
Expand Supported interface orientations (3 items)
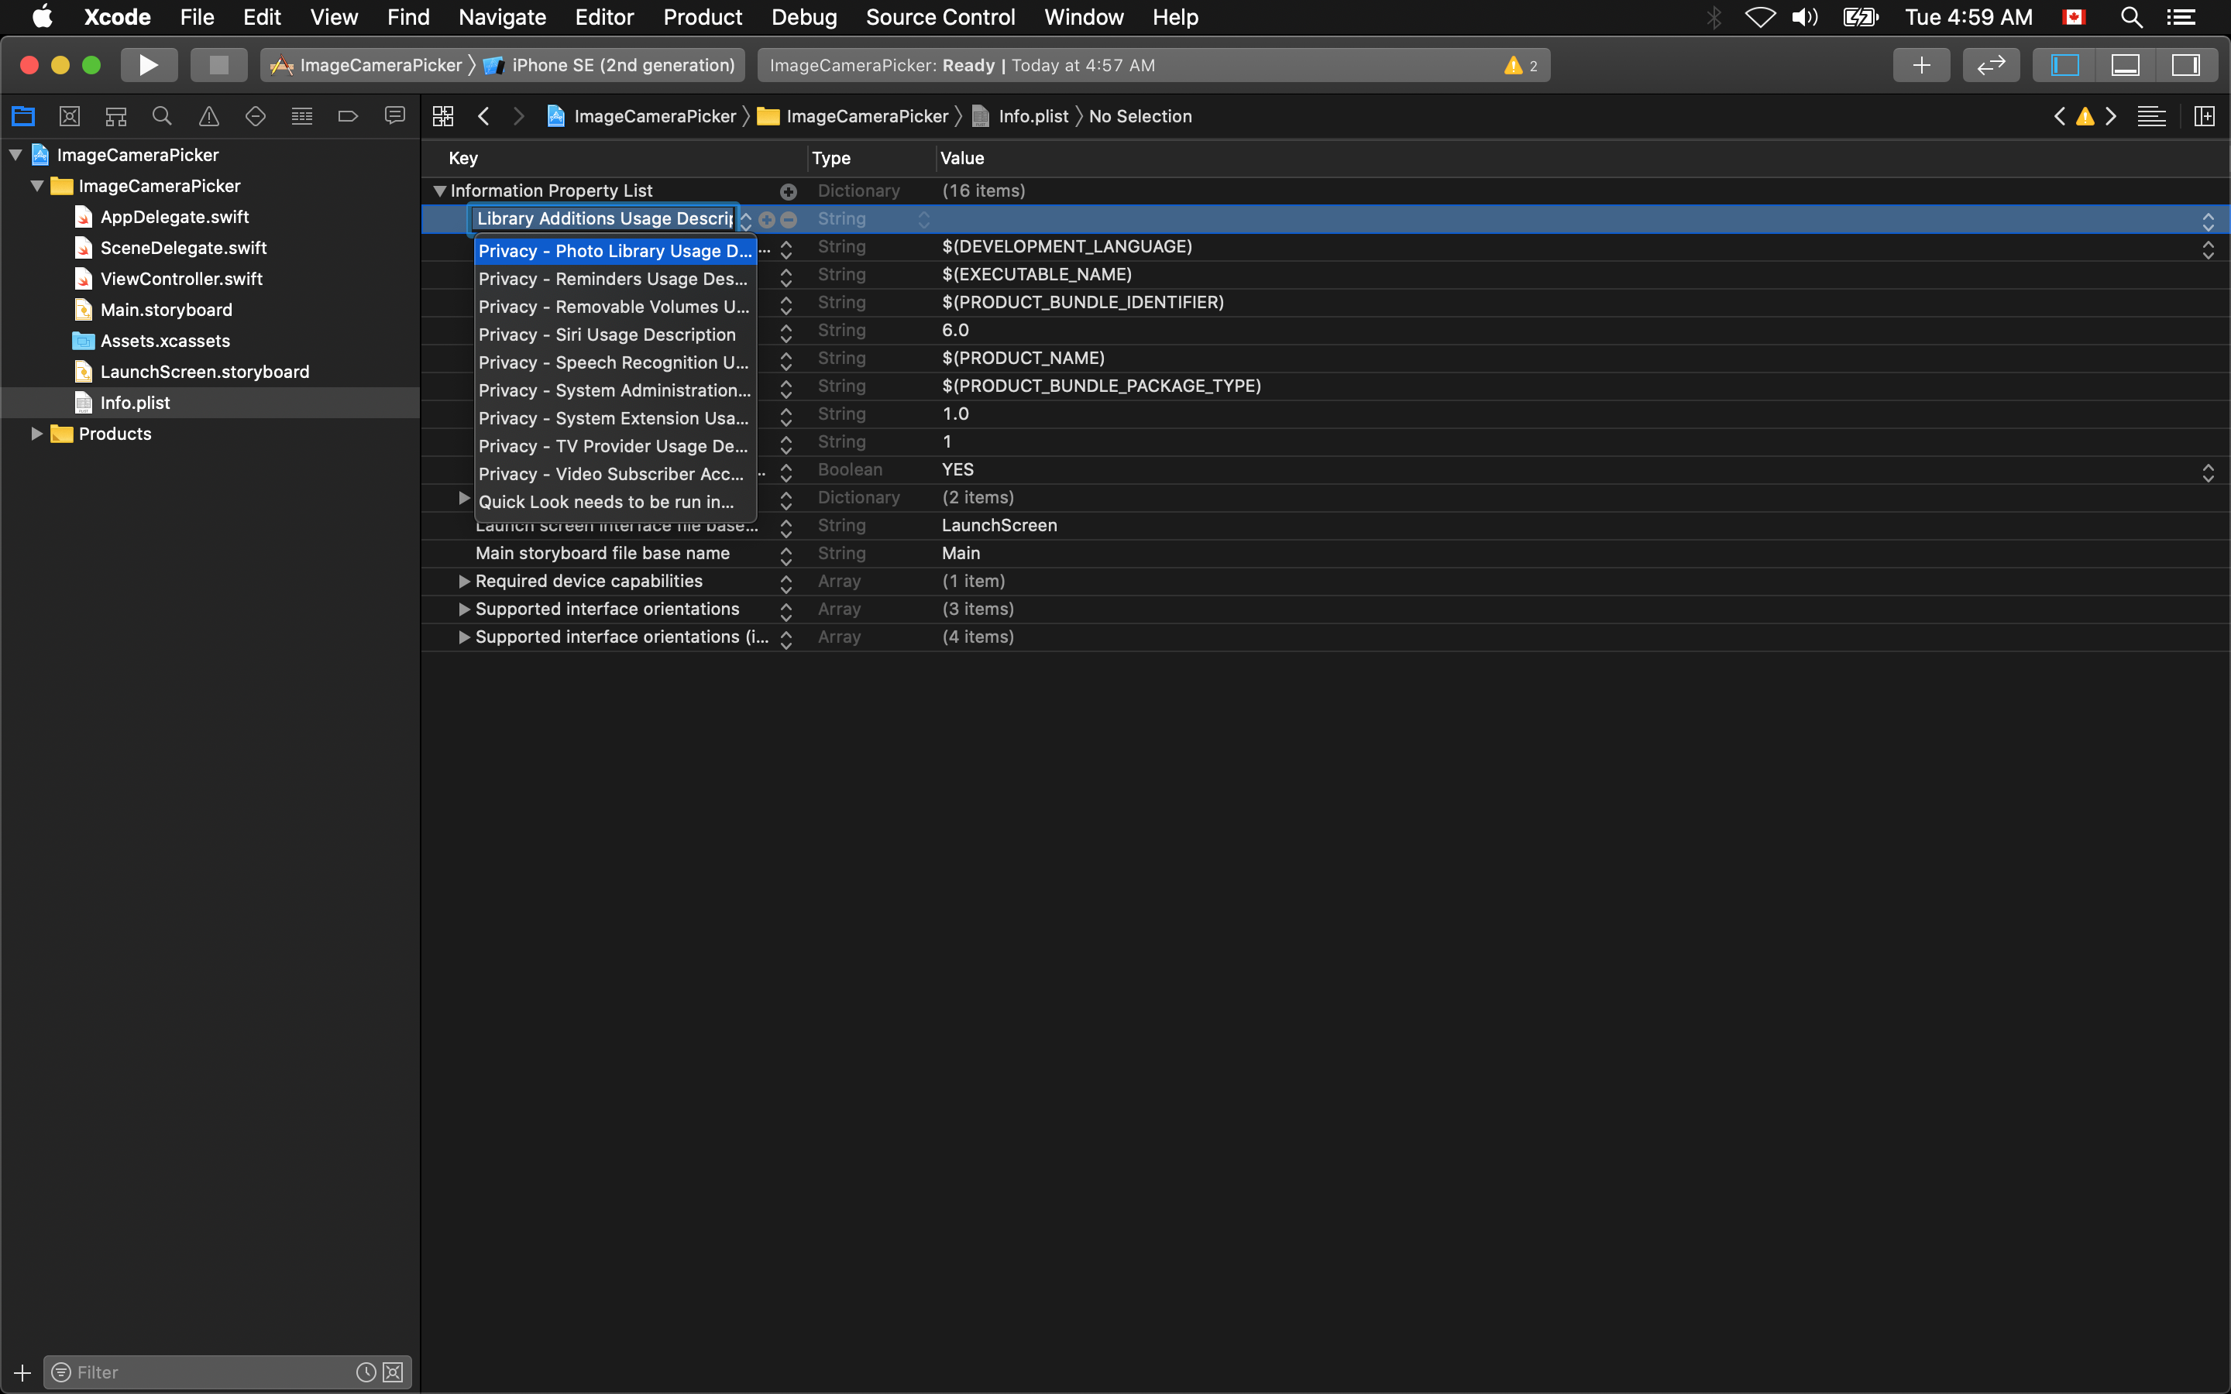(465, 609)
